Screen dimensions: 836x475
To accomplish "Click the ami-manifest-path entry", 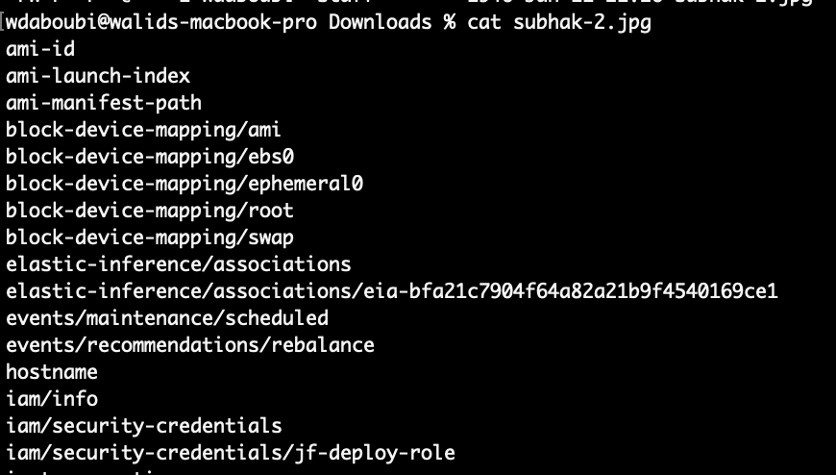I will [104, 102].
